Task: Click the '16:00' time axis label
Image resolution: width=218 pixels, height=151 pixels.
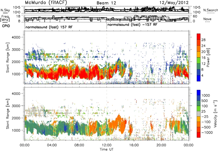Action: click(x=134, y=145)
